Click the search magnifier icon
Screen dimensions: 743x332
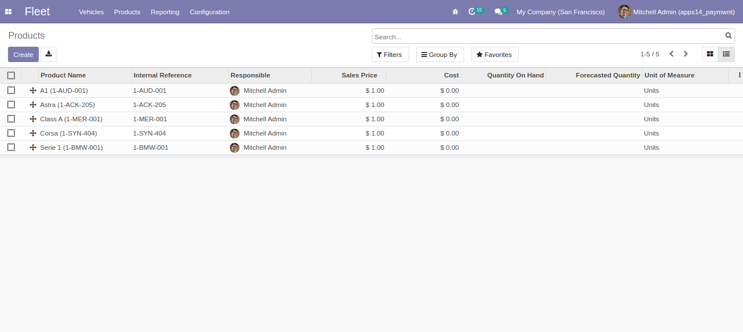pyautogui.click(x=728, y=36)
